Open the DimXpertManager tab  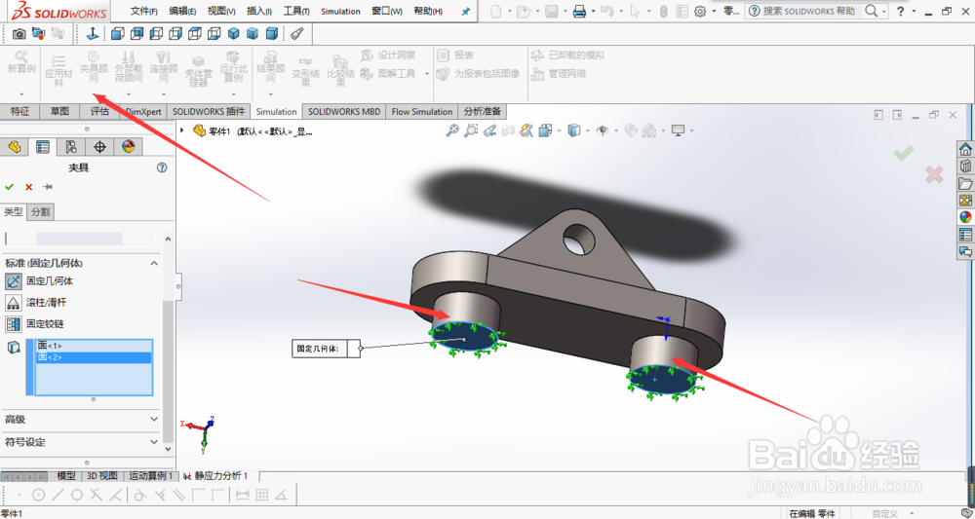coord(99,146)
